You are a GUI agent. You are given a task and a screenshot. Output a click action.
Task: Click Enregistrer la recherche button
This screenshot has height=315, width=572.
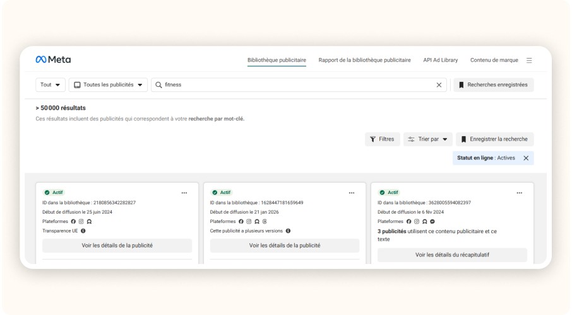tap(495, 139)
